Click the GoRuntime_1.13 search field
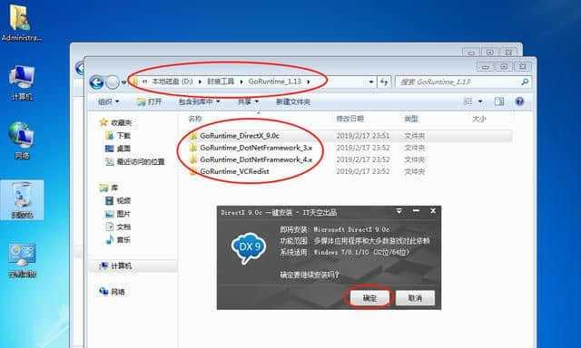Viewport: 581px width, 348px height. point(463,82)
